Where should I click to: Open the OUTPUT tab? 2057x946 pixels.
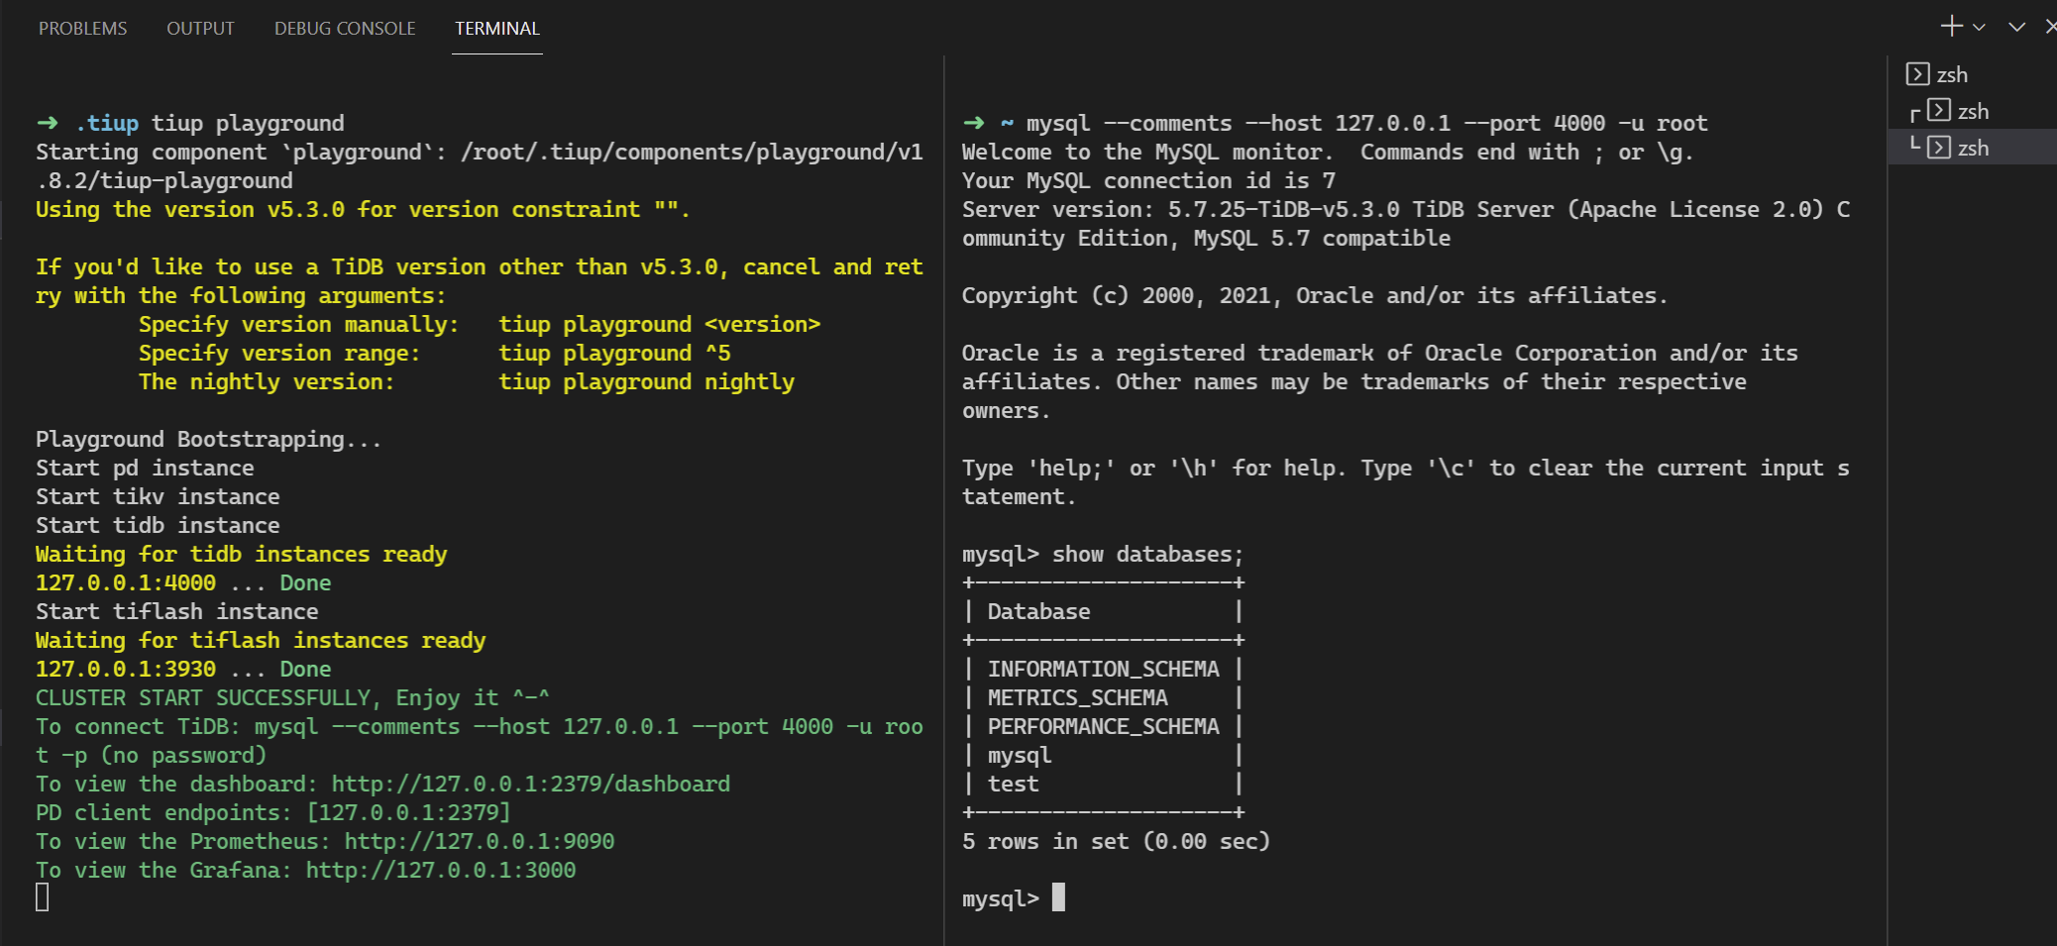tap(200, 29)
